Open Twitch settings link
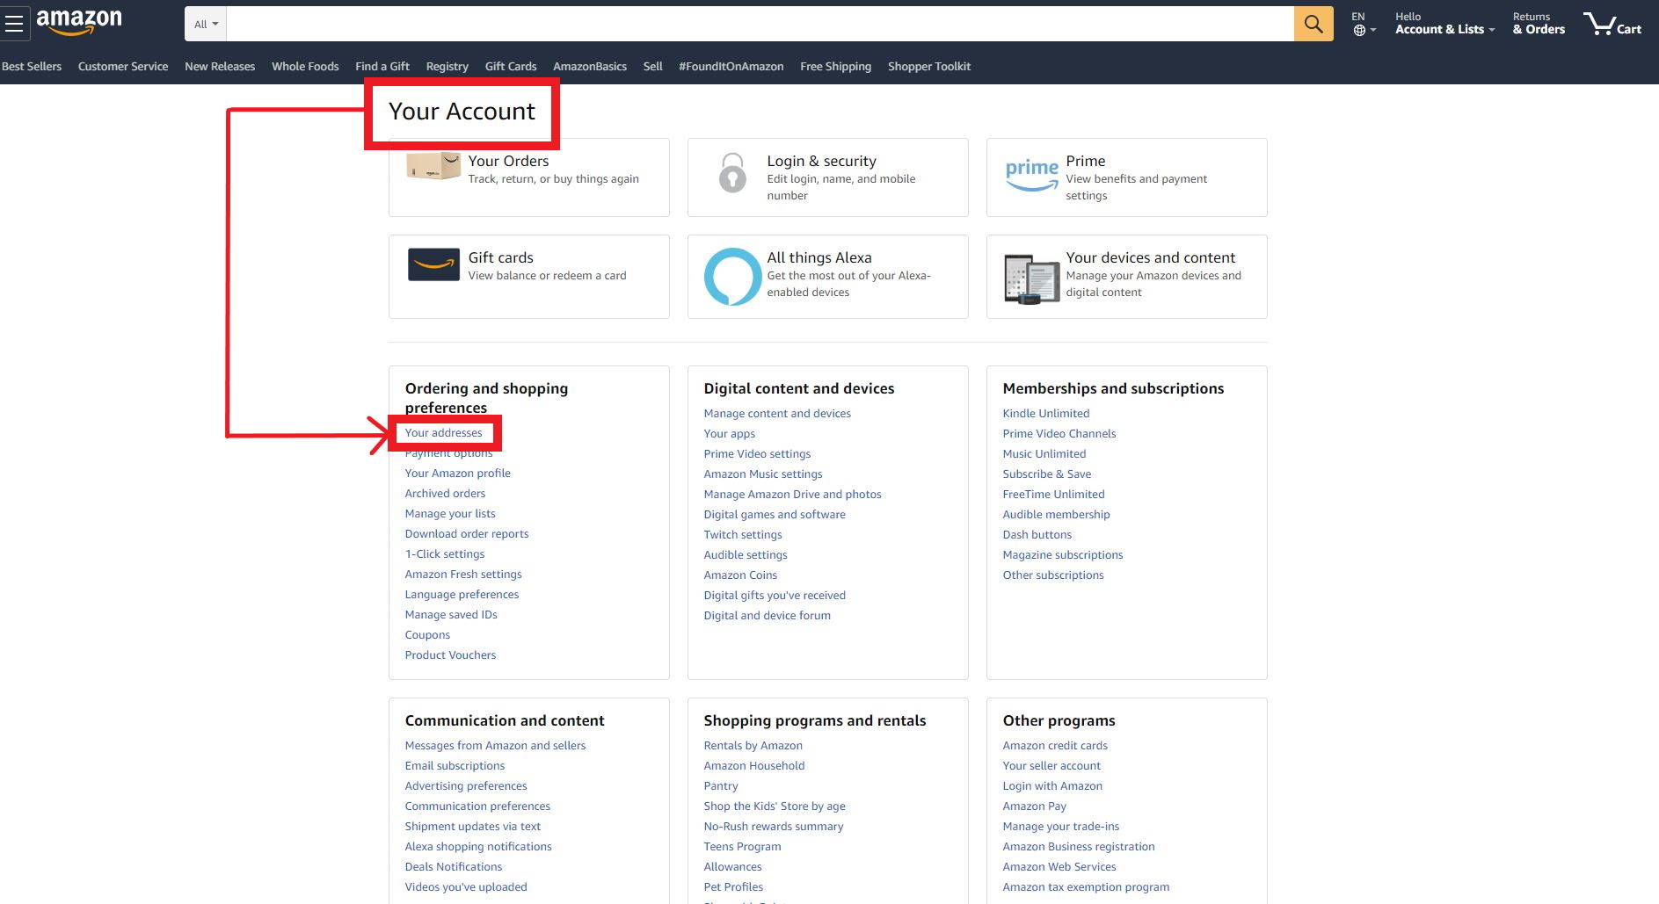1659x904 pixels. pos(743,534)
